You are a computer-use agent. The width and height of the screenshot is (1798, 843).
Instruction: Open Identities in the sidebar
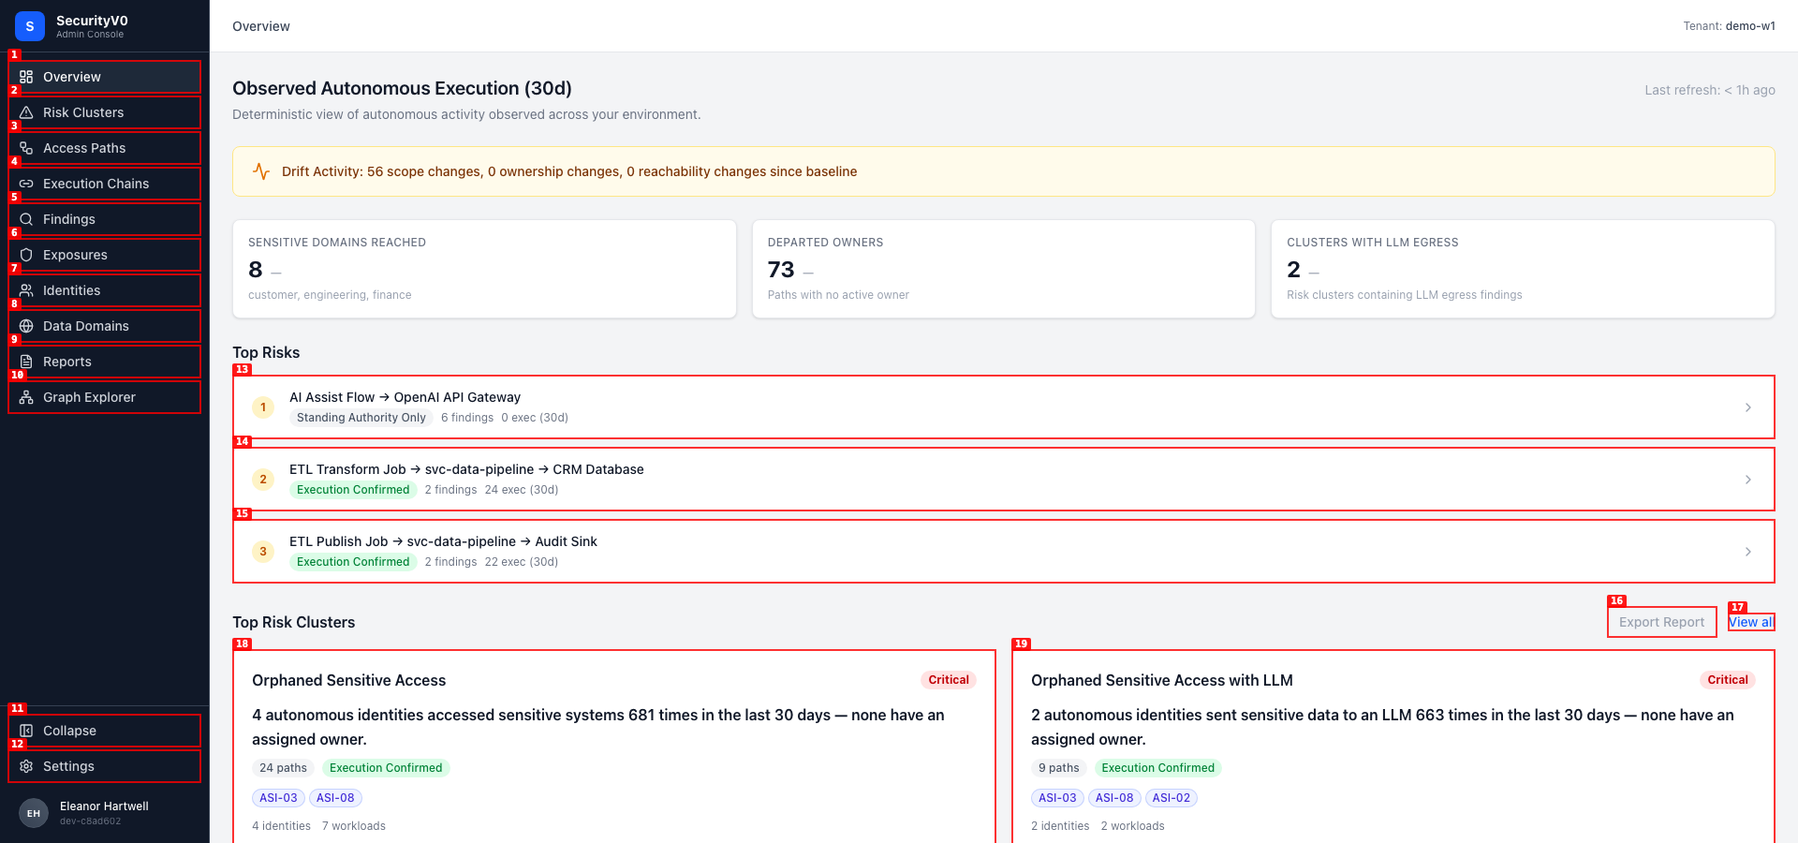[105, 290]
